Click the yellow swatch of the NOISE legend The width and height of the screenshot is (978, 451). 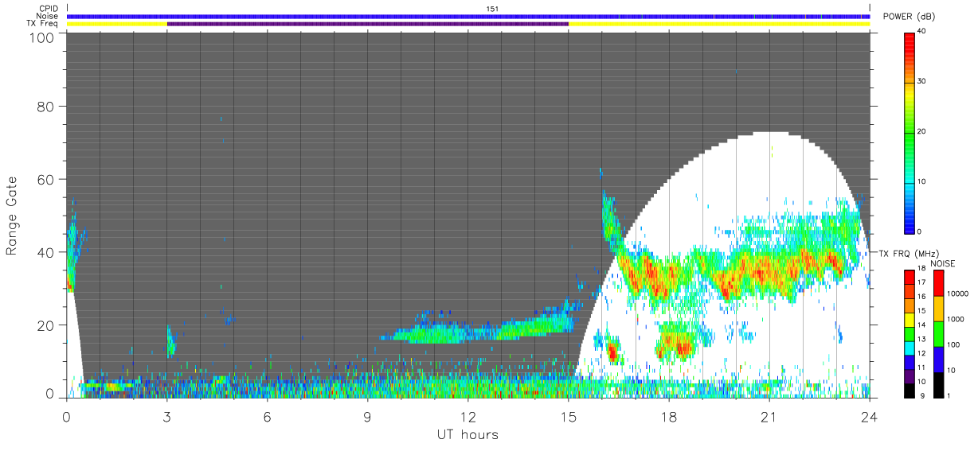939,309
